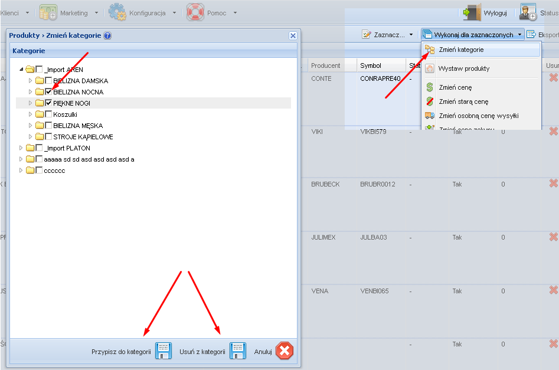Click the red Anuluj cross icon
Screen dimensions: 559x370
pyautogui.click(x=285, y=351)
